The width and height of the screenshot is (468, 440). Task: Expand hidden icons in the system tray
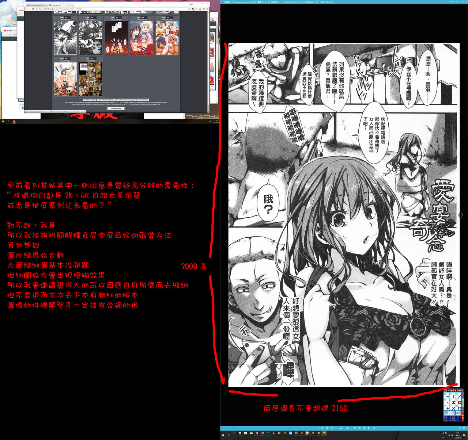tap(440, 435)
